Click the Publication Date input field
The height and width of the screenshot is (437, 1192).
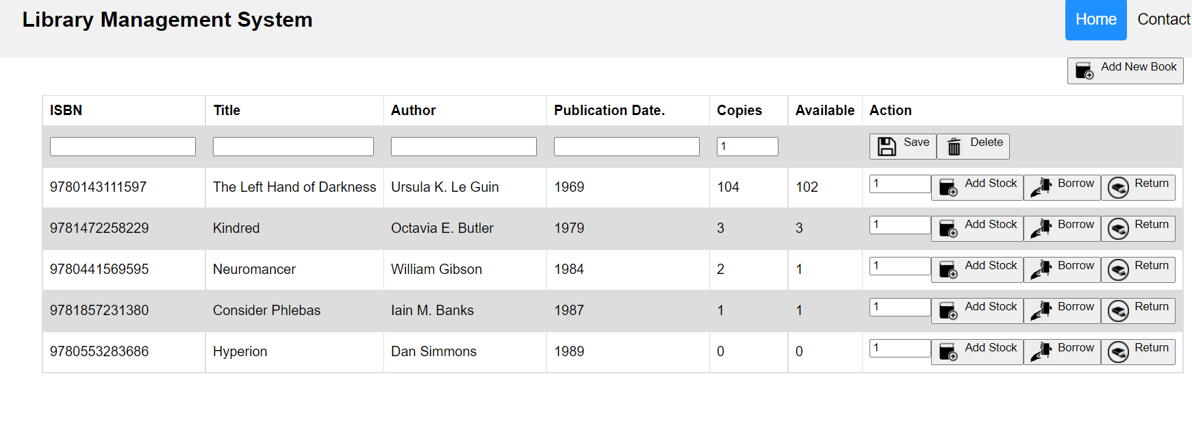click(626, 147)
